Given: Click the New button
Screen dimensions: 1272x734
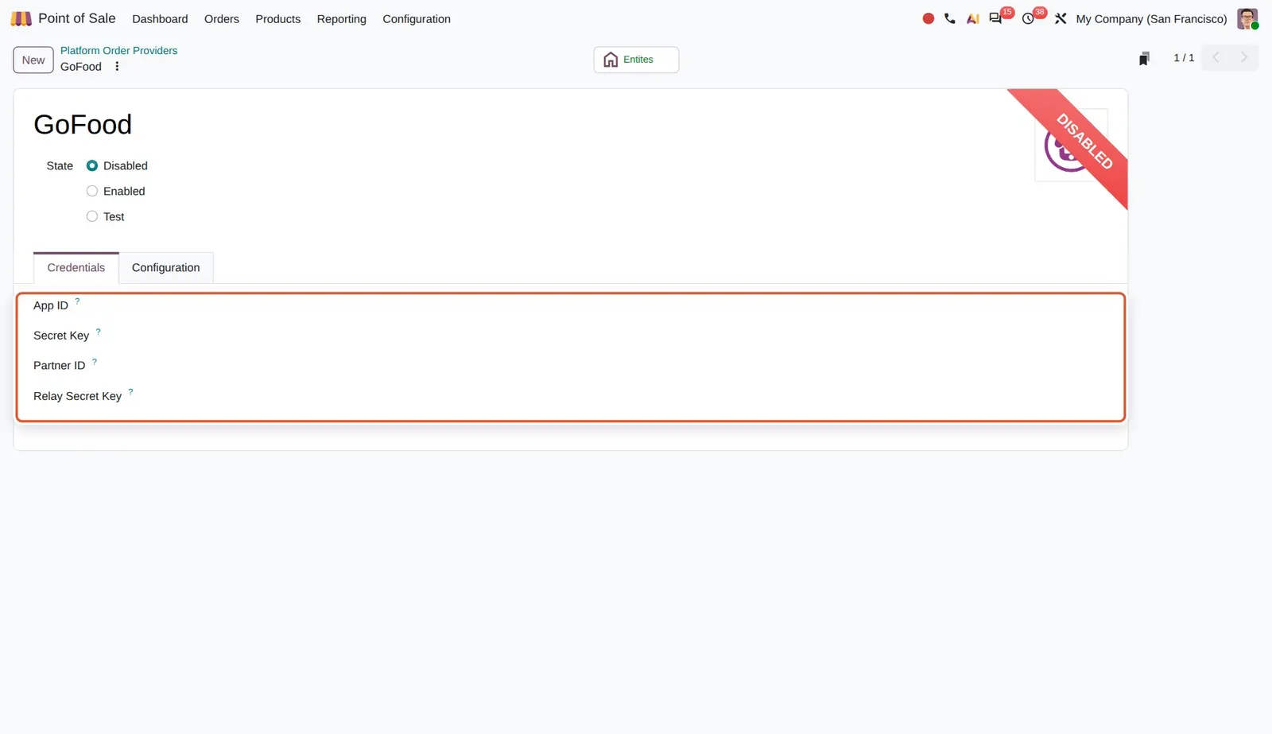Looking at the screenshot, I should (x=33, y=60).
